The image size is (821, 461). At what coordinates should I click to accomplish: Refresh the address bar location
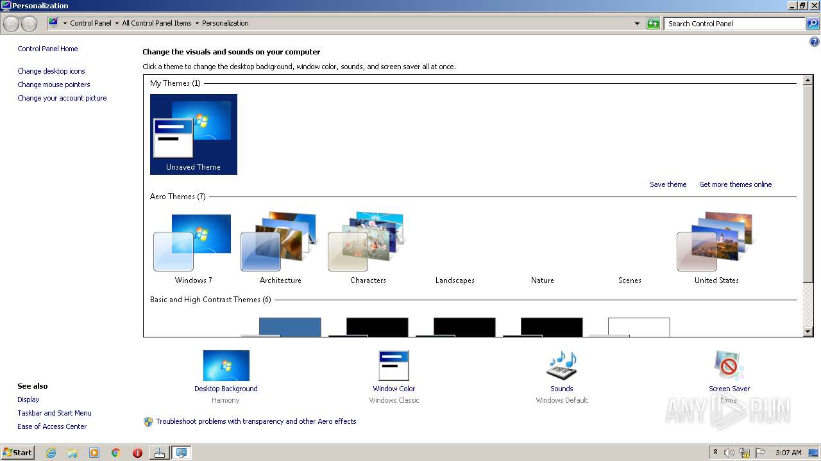pyautogui.click(x=653, y=24)
